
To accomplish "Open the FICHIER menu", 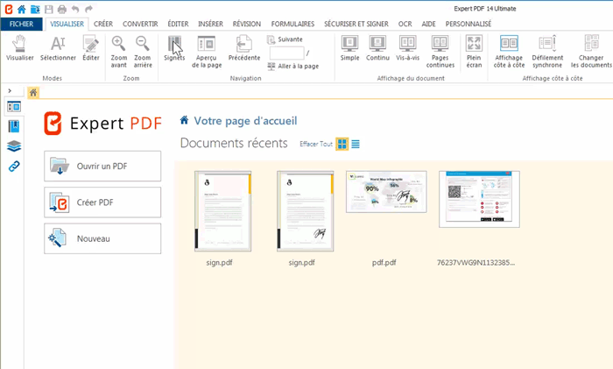I will 22,24.
